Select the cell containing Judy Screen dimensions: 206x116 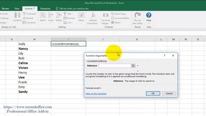click(x=34, y=44)
